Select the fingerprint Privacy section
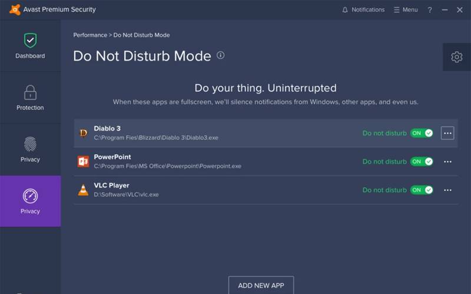The width and height of the screenshot is (471, 294). (x=30, y=149)
